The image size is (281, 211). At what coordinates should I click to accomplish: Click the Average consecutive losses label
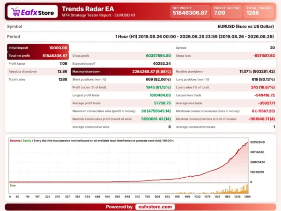(195, 127)
